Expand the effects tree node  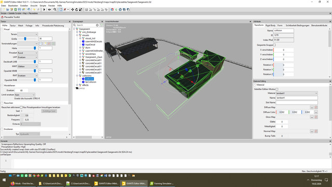click(77, 85)
